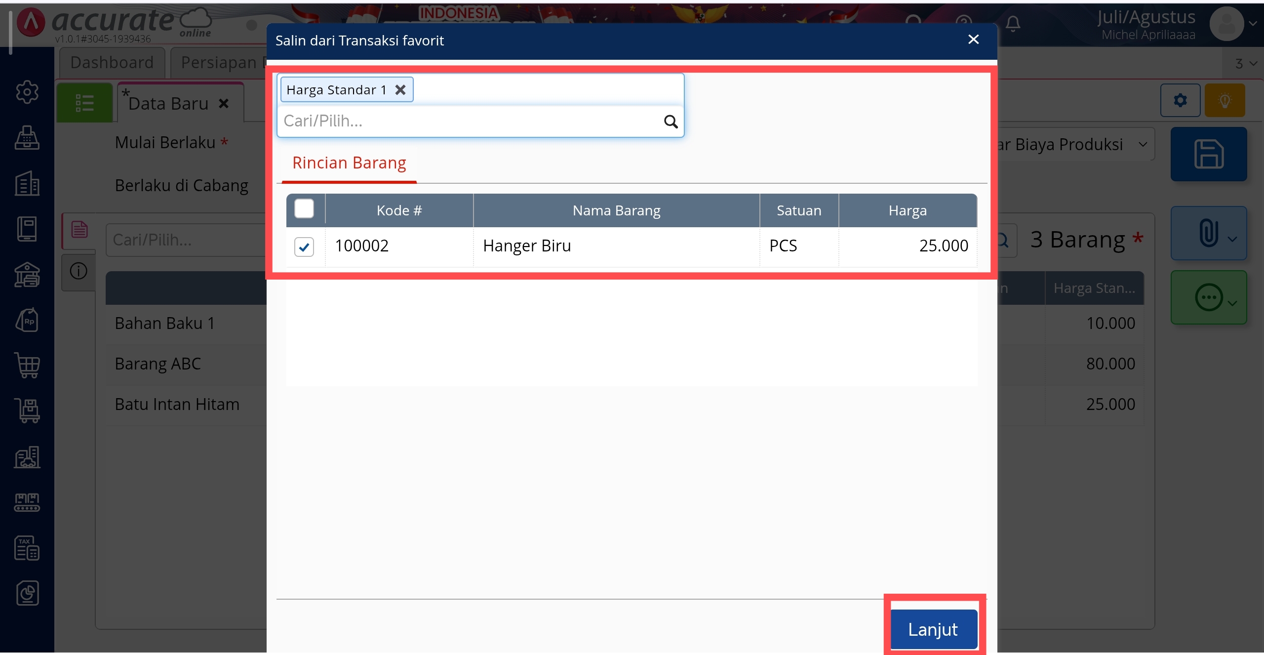Switch to the Dashboard tab
Image resolution: width=1264 pixels, height=655 pixels.
point(112,63)
